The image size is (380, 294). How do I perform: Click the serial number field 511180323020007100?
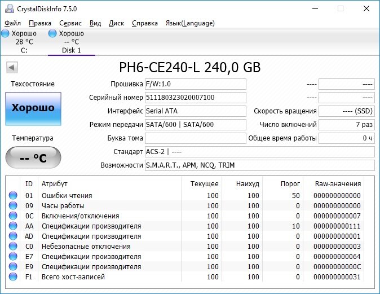point(195,98)
